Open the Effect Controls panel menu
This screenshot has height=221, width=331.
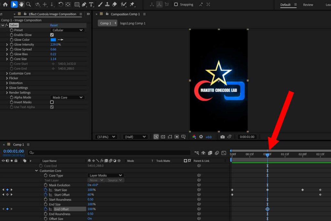pyautogui.click(x=80, y=14)
